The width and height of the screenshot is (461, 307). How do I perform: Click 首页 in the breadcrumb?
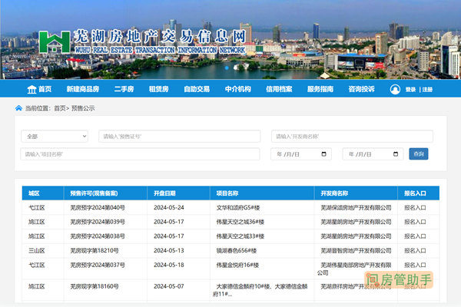coord(60,108)
